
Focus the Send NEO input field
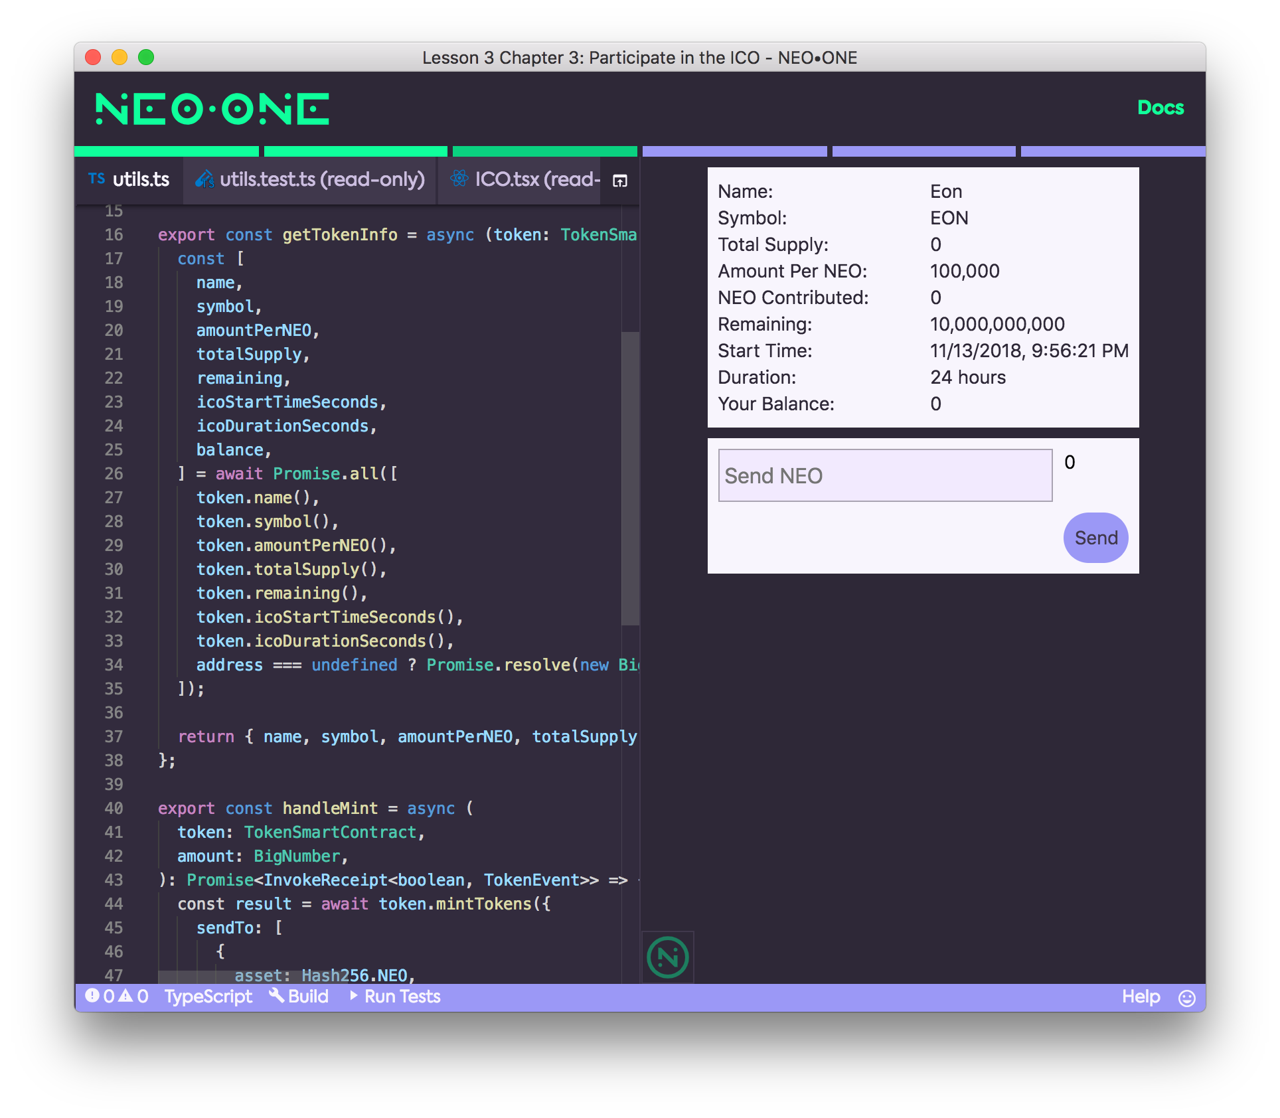[x=885, y=475]
